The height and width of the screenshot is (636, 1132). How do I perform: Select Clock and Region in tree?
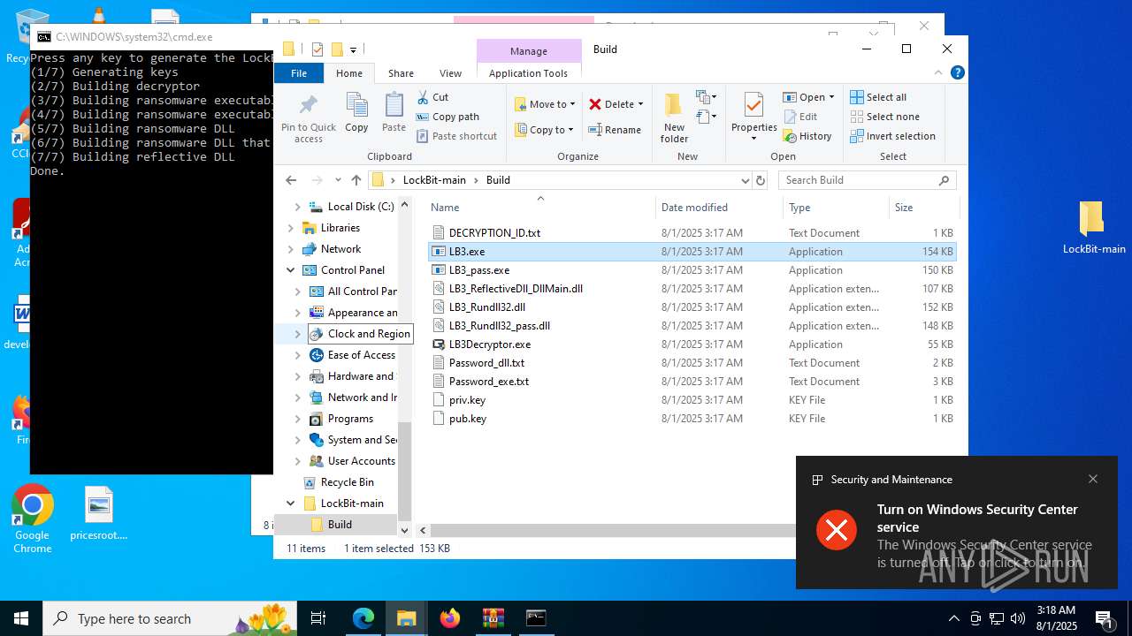pyautogui.click(x=360, y=334)
